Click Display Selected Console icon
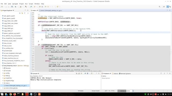This screenshot has height=96, width=172. pyautogui.click(x=88, y=74)
